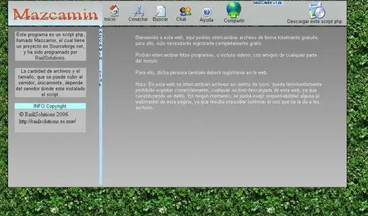Click '© RaúlSolutions 2006' text
This screenshot has height=216, width=368.
(x=44, y=114)
